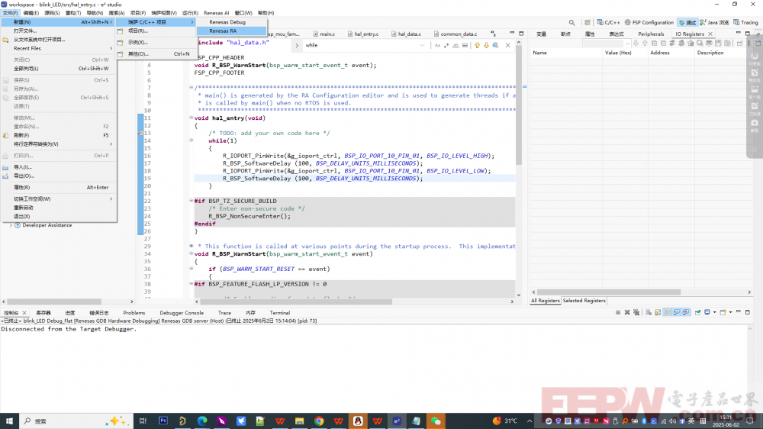
Task: Open Chrome from the Windows taskbar
Action: (x=319, y=421)
